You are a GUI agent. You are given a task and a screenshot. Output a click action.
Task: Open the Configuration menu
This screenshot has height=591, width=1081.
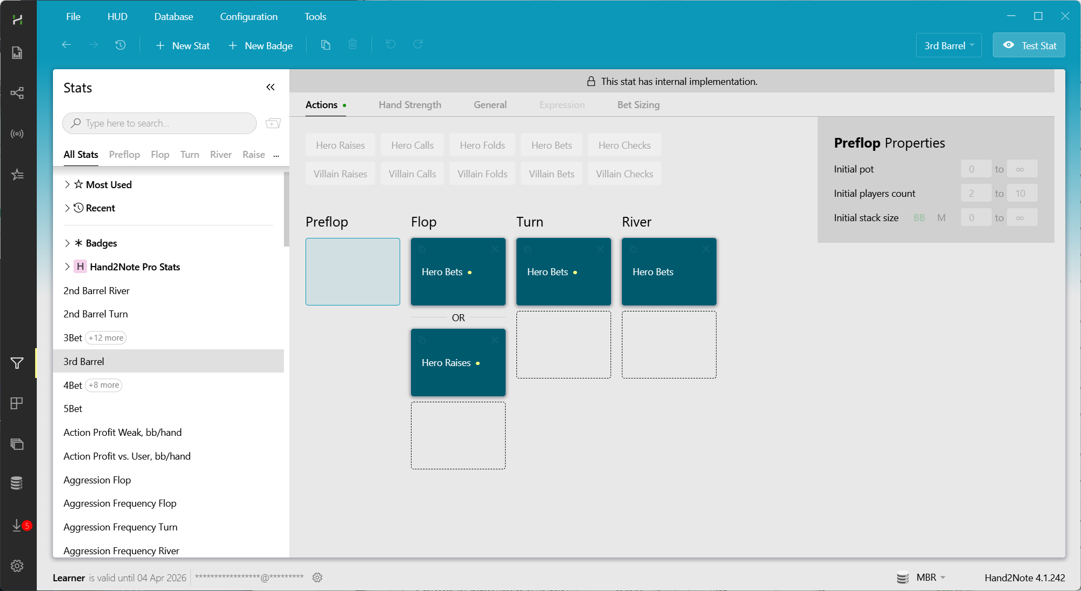(248, 17)
